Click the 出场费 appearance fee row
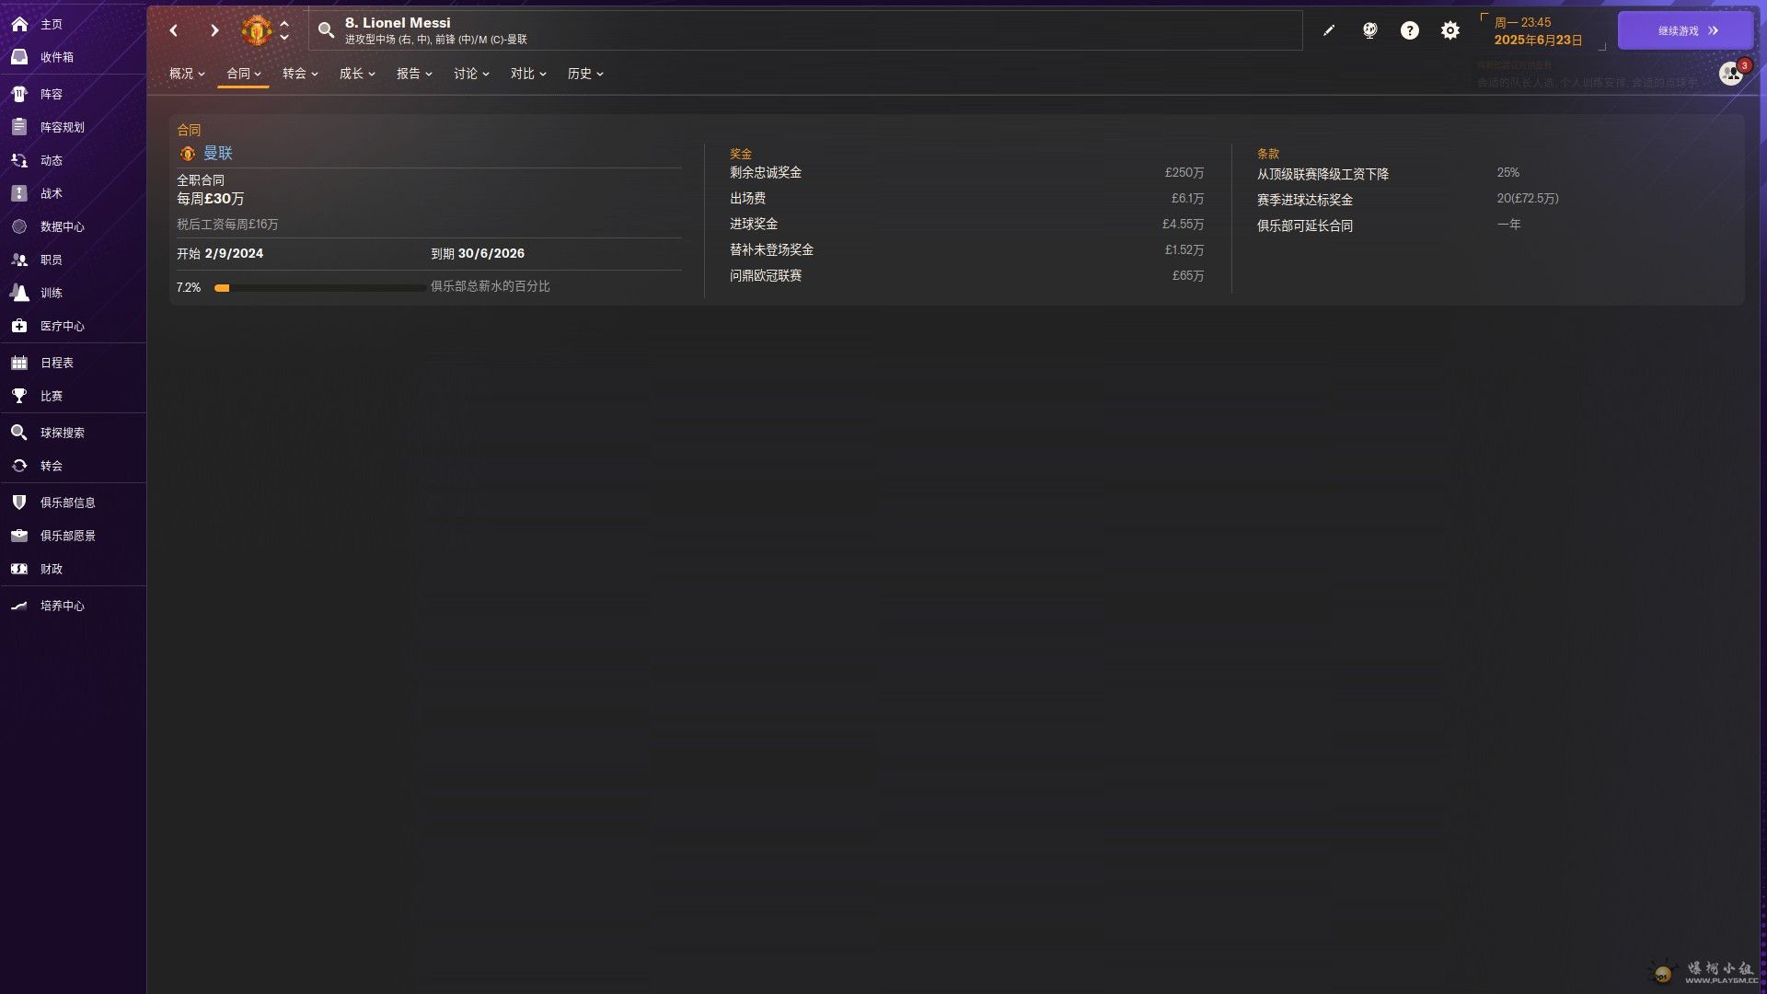1767x994 pixels. pos(966,199)
